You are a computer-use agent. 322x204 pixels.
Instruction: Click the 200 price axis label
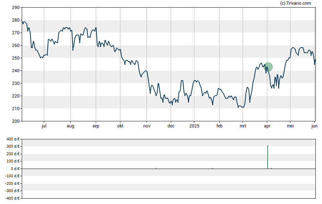pos(16,121)
